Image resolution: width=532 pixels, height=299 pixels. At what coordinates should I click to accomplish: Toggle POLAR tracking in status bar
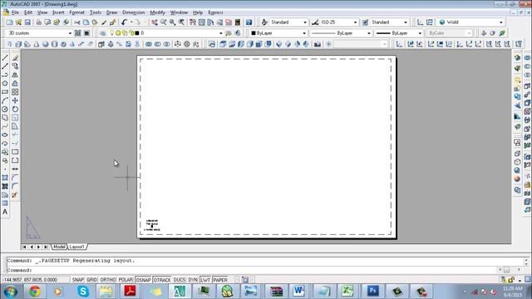pyautogui.click(x=126, y=280)
